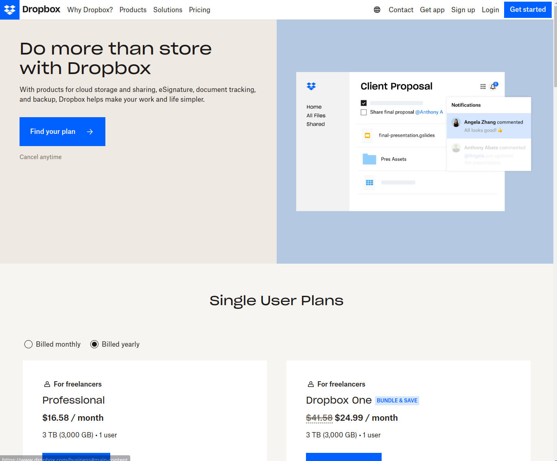Open the Why Dropbox? menu
The width and height of the screenshot is (557, 461).
(90, 10)
